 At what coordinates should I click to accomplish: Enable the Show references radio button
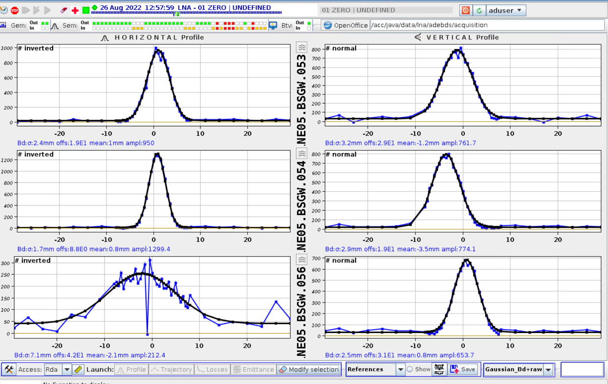410,369
